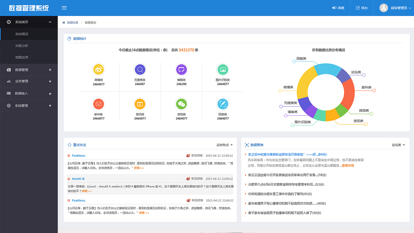
Task: Open the 房云云盗窃案今日开庭 headline
Action: click(287, 175)
